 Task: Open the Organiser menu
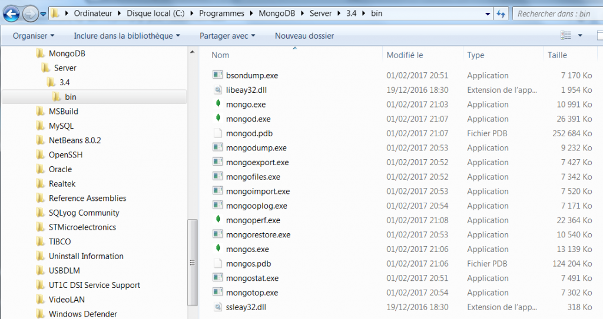point(34,36)
